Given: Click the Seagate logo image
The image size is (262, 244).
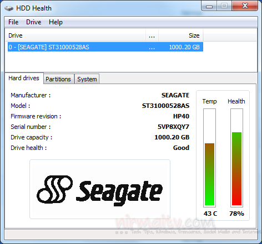Looking at the screenshot, I should pos(100,189).
